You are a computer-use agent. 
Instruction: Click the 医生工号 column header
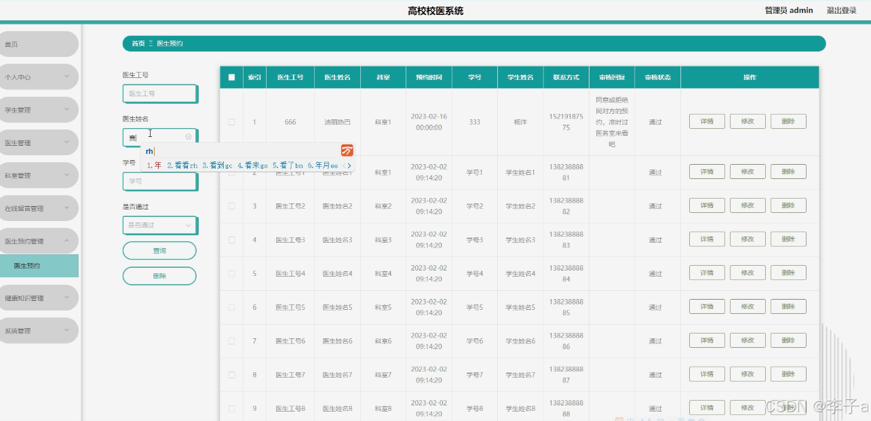[x=290, y=77]
